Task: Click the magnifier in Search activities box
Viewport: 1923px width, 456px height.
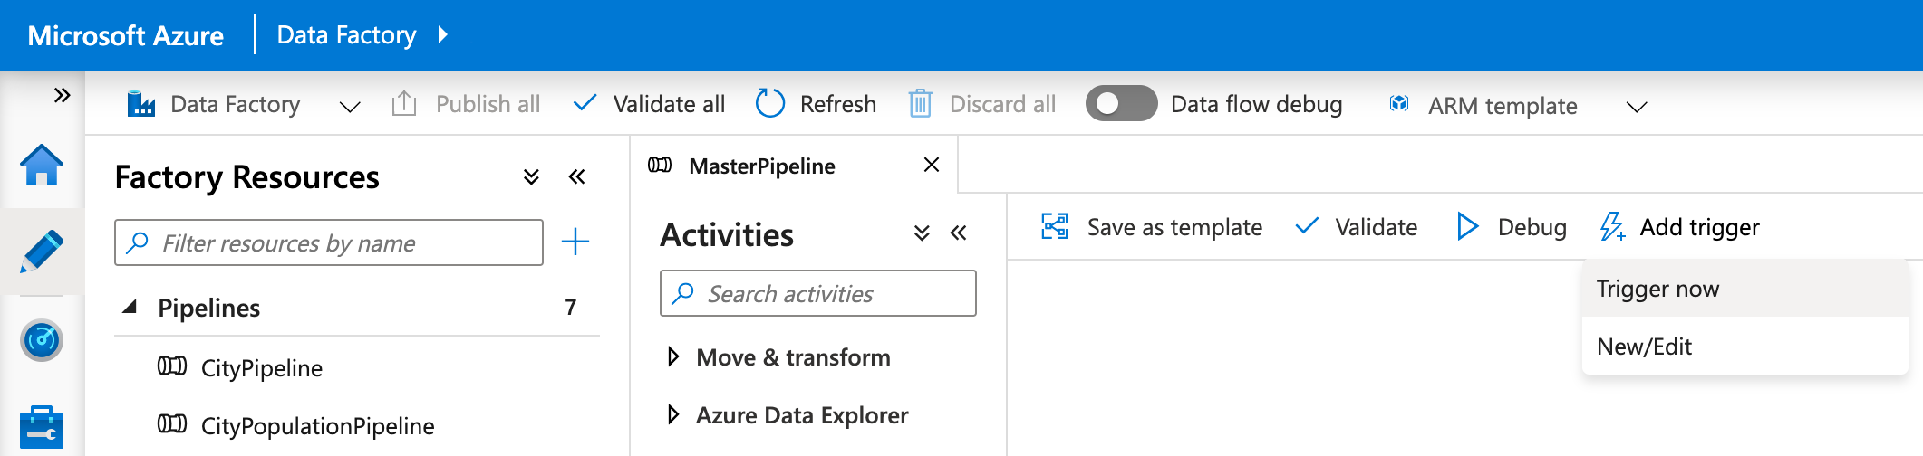Action: 683,293
